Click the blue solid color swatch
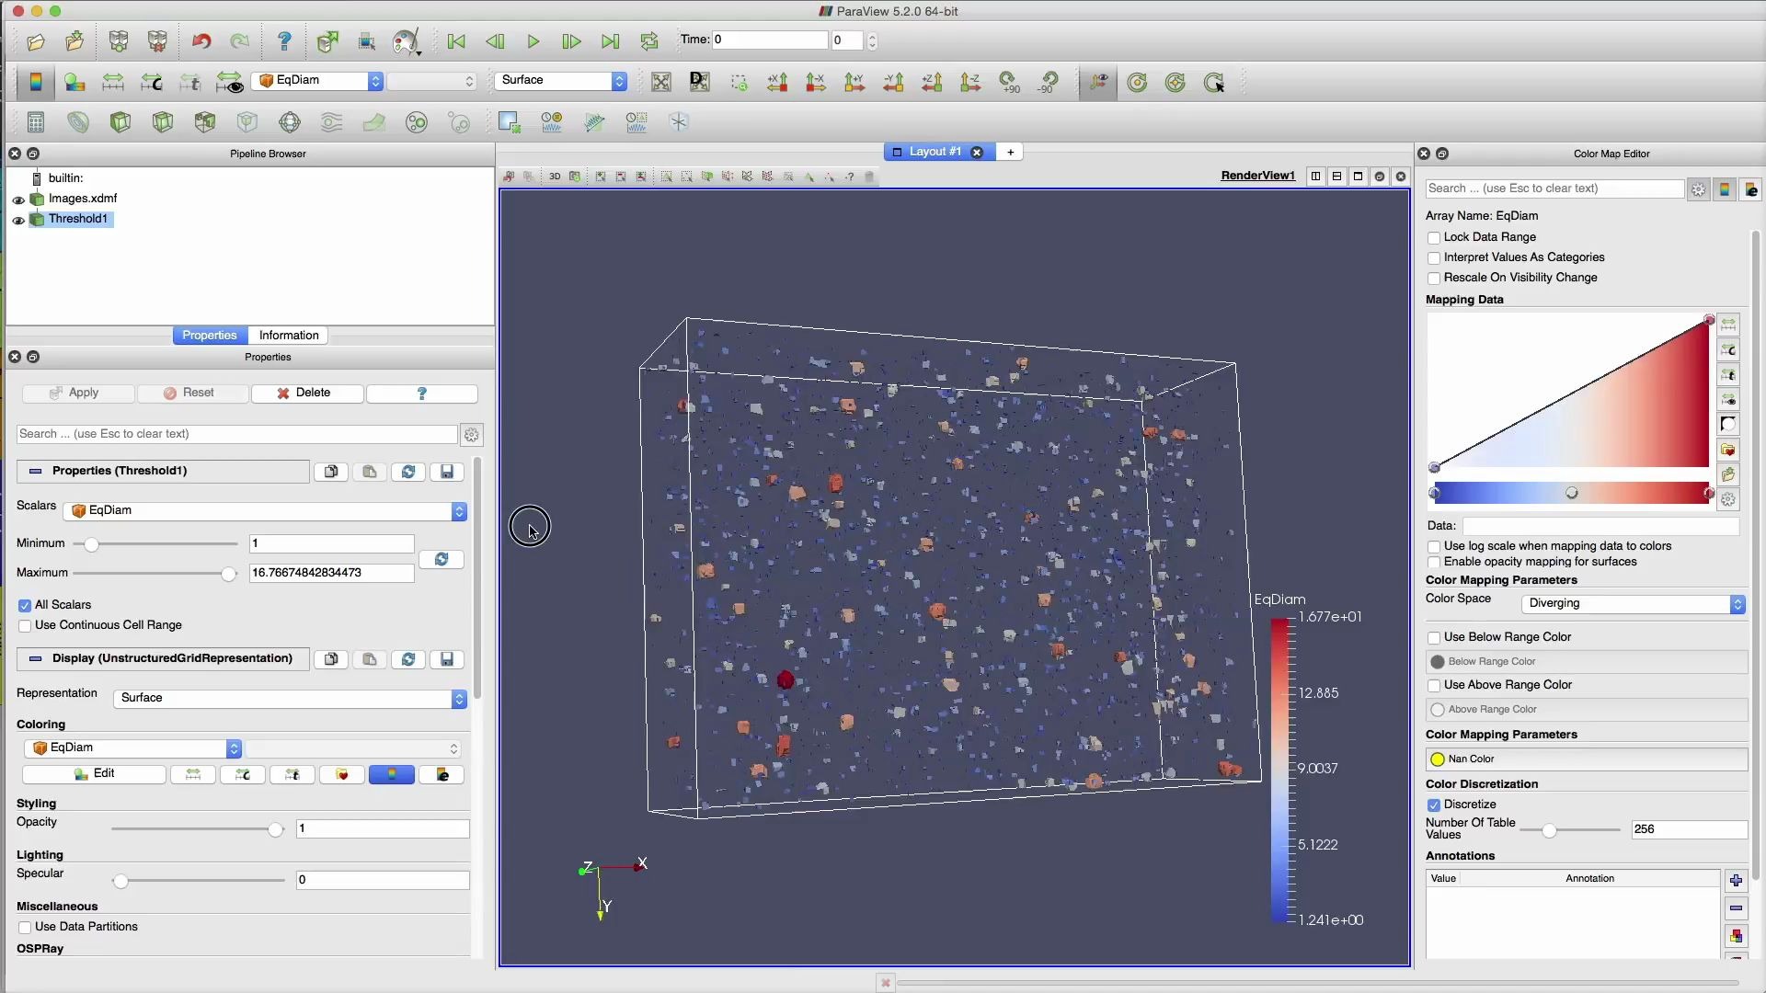The height and width of the screenshot is (993, 1766). tap(391, 775)
